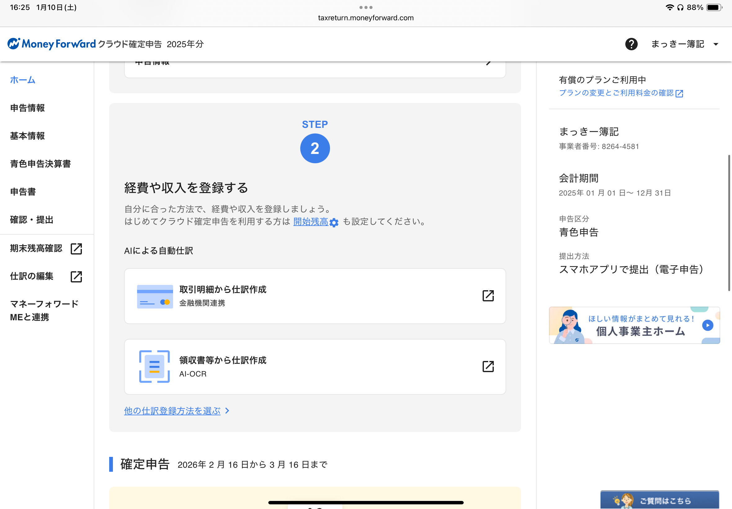Click external-link icon beside 期末残高確認
Image resolution: width=732 pixels, height=509 pixels.
click(76, 248)
